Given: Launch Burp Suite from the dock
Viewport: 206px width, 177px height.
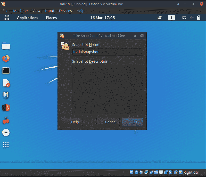Looking at the screenshot, I should (x=6, y=108).
